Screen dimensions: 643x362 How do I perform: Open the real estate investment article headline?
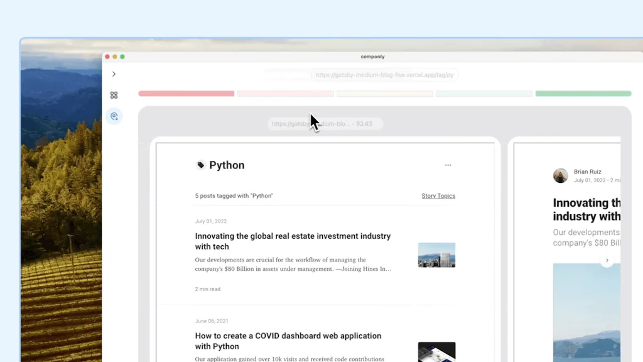[293, 241]
